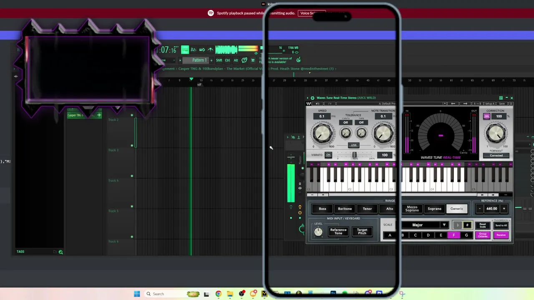Viewport: 534px width, 300px height.
Task: Open the Waves toolbar hamburger menu
Action: pyautogui.click(x=510, y=104)
